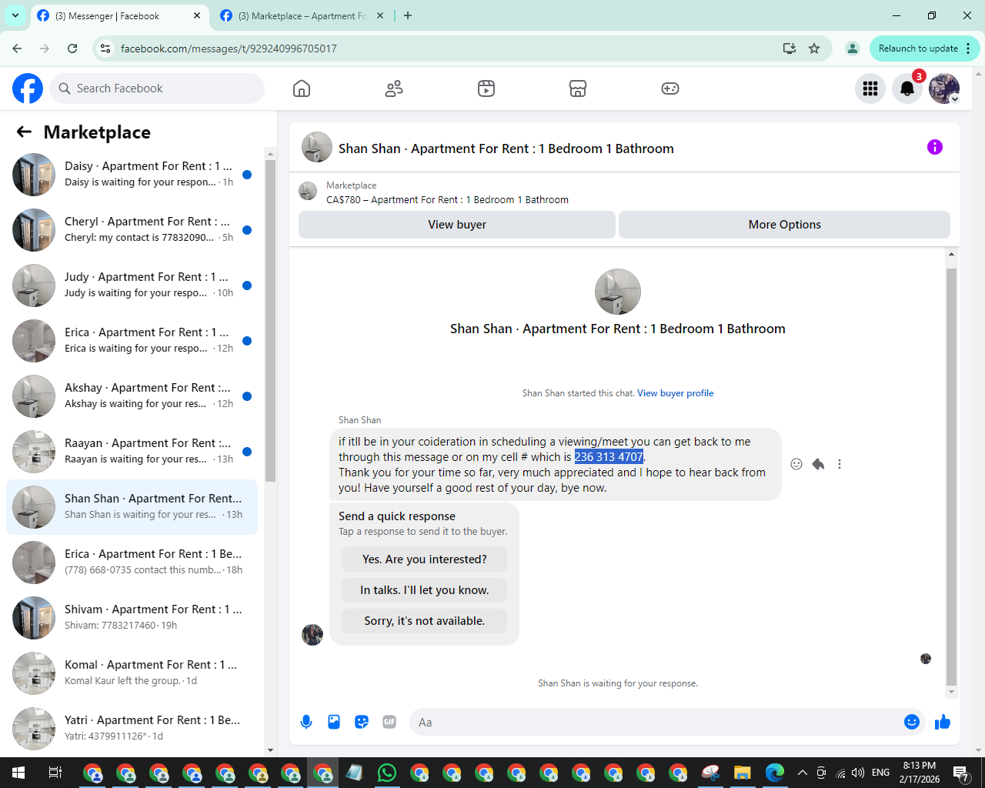Click More Options button
The width and height of the screenshot is (985, 788).
tap(784, 225)
